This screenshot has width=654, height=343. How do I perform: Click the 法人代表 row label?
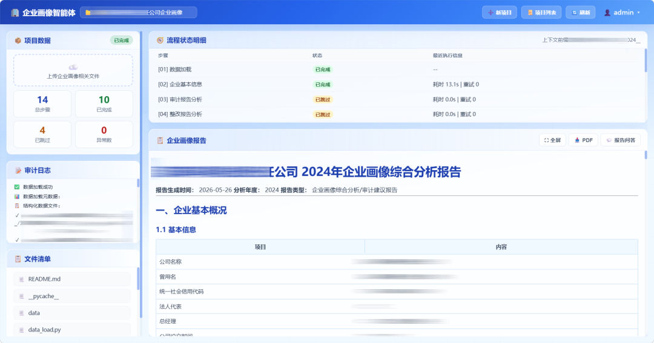(171, 306)
